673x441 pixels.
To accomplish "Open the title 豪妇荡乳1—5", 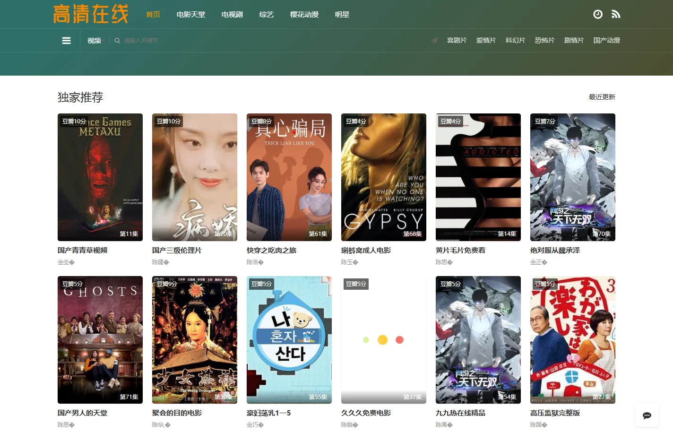I will click(268, 413).
